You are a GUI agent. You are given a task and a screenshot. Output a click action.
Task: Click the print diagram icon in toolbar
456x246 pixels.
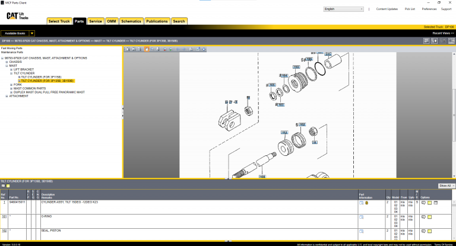(191, 49)
